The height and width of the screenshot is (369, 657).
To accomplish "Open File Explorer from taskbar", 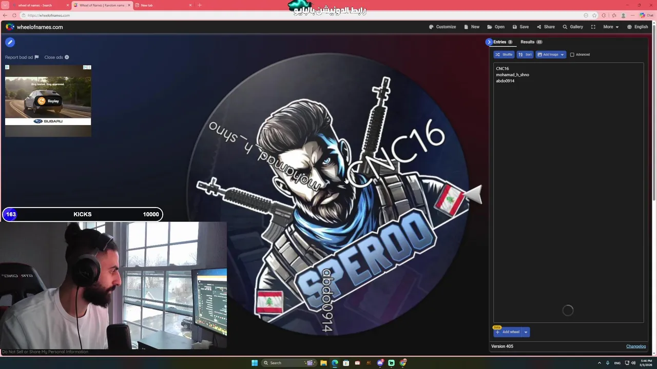I will click(x=323, y=363).
